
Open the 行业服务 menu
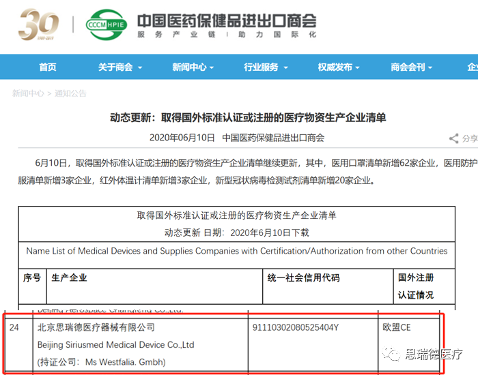261,67
